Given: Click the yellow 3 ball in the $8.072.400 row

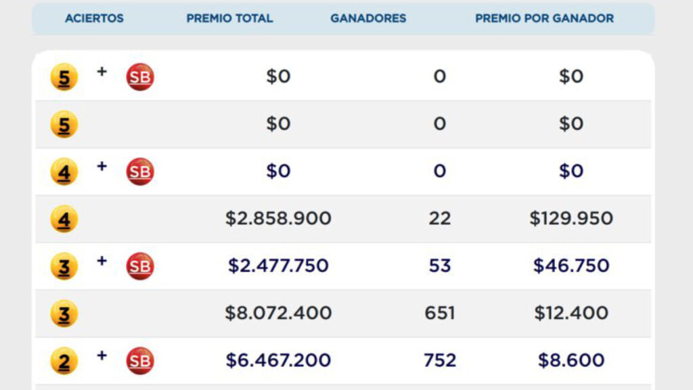Looking at the screenshot, I should click(x=64, y=313).
